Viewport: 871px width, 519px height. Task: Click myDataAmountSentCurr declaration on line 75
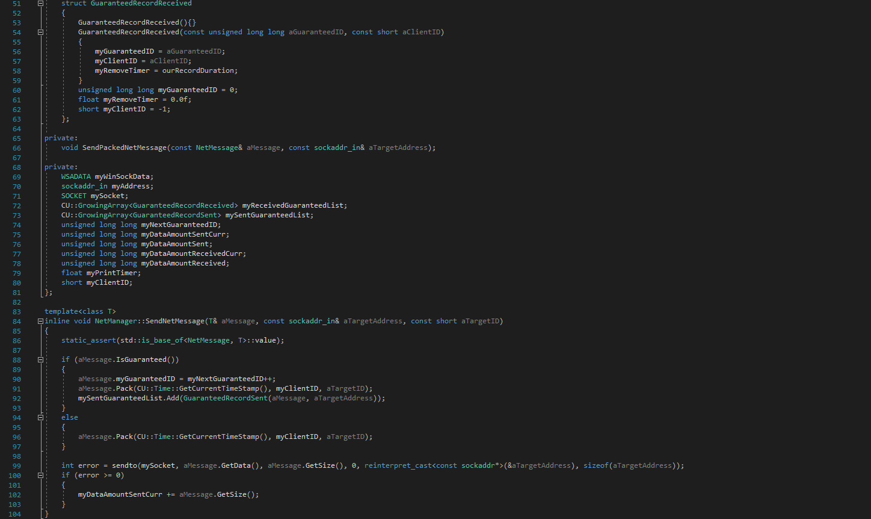click(x=183, y=234)
